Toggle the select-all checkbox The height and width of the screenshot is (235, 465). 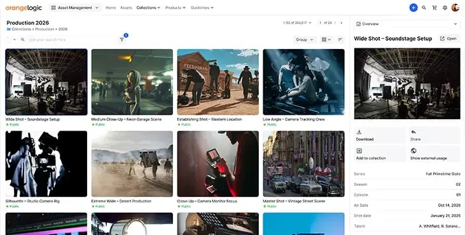(9, 39)
